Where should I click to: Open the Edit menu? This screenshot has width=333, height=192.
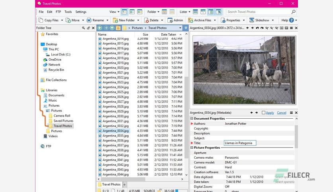[x=50, y=12]
